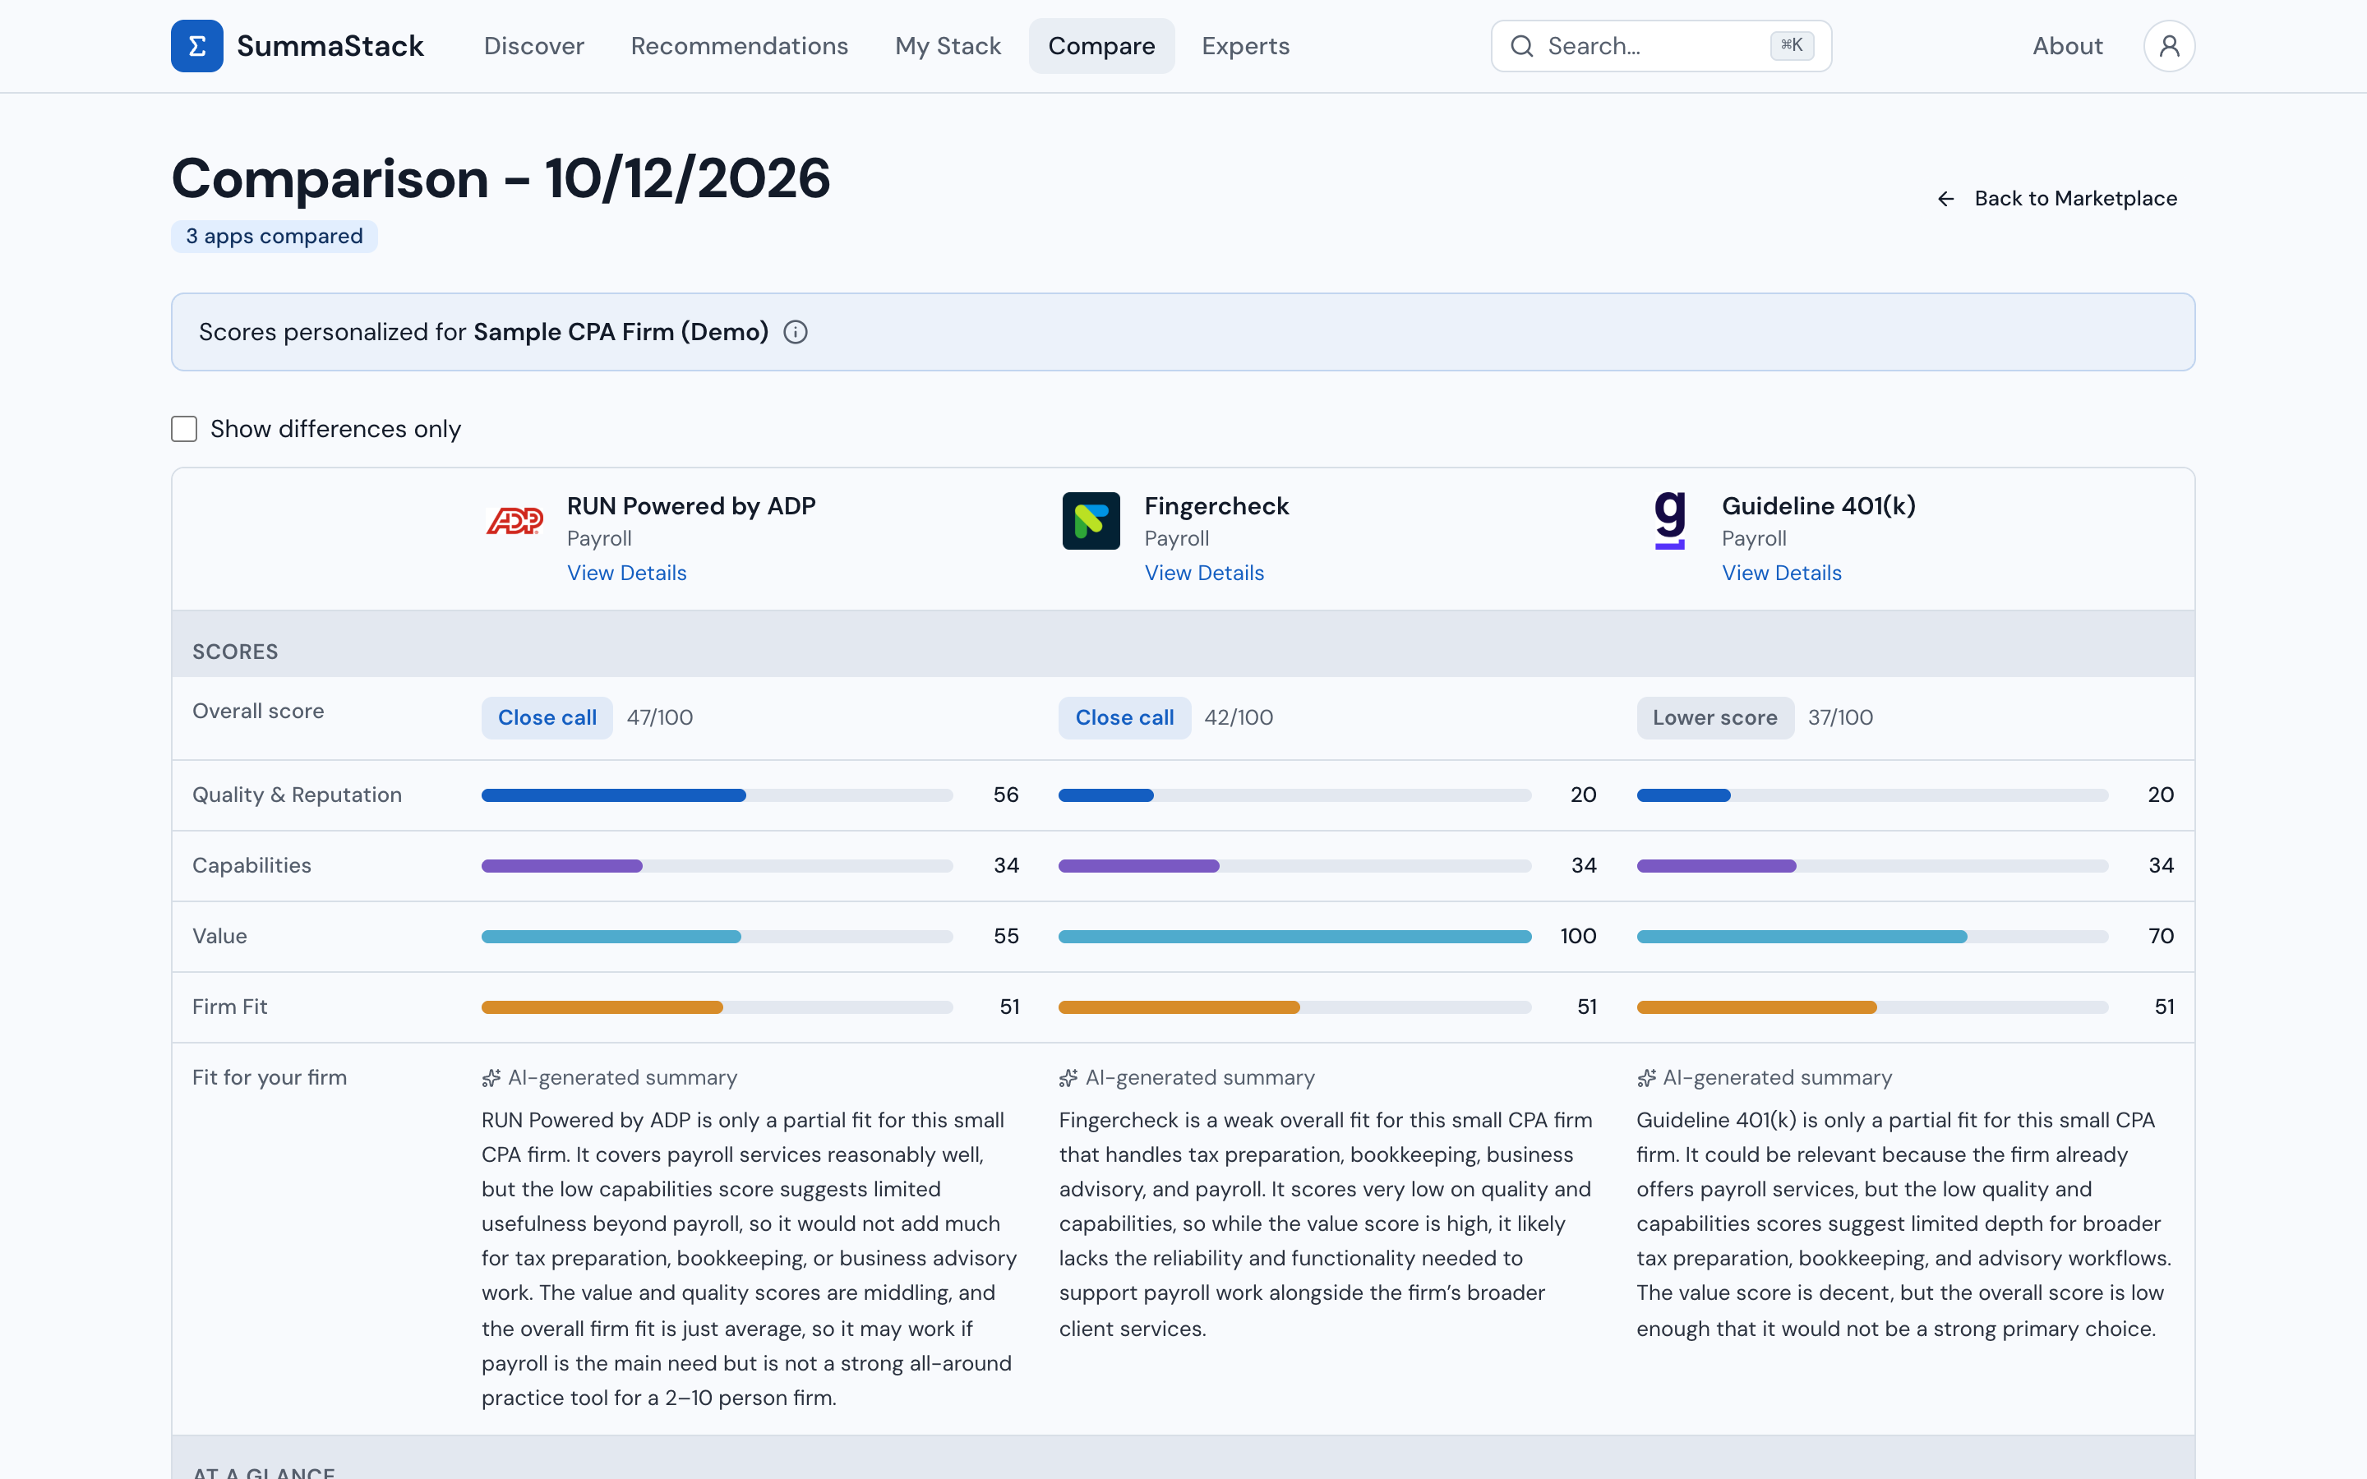Click the Firm Fit row label
This screenshot has height=1479, width=2367.
228,1007
